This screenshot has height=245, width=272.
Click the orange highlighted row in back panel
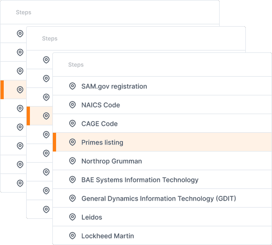[14, 90]
